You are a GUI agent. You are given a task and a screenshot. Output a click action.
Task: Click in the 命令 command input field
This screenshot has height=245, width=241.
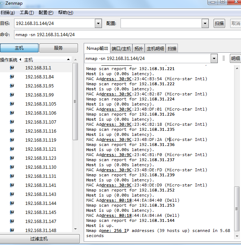pos(127,35)
